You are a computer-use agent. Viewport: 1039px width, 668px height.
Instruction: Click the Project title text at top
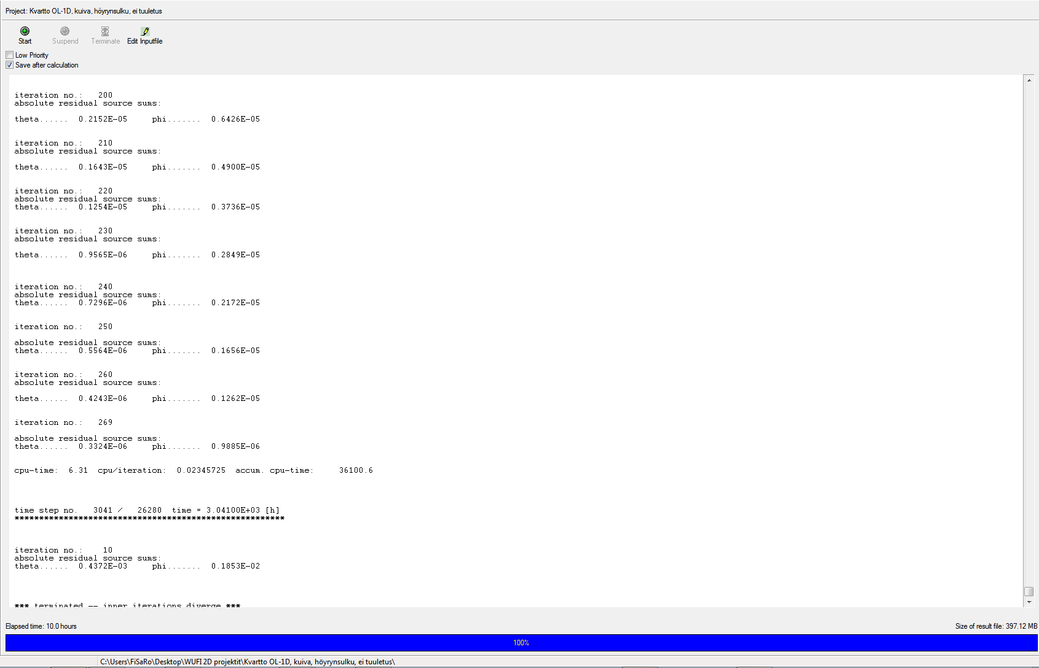click(84, 11)
